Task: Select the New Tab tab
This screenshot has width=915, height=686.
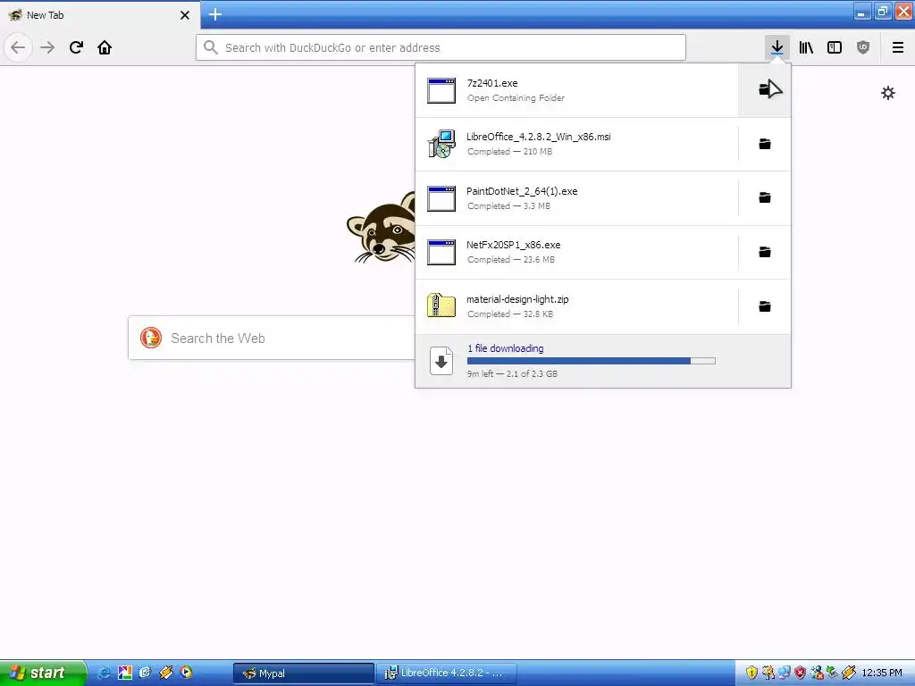Action: 100,15
